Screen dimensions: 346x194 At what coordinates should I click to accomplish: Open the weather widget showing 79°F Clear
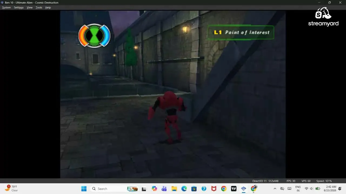click(11, 189)
